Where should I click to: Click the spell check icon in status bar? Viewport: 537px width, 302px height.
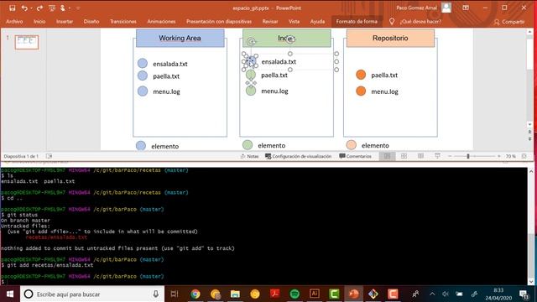[49, 156]
